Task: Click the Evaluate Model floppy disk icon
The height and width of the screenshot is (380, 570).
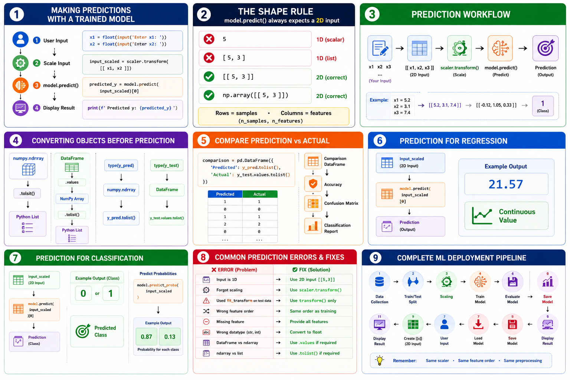Action: [x=512, y=282]
